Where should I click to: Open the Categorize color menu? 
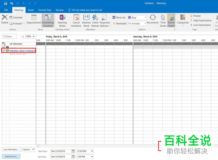coord(183,20)
